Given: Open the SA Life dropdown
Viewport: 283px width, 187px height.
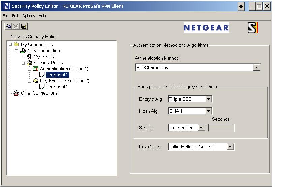Looking at the screenshot, I should [201, 128].
